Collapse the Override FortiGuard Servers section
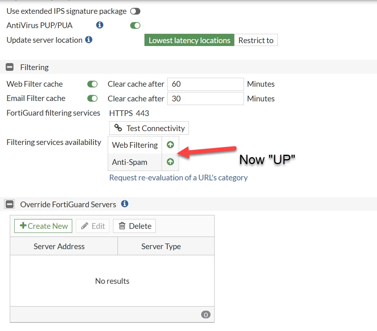This screenshot has height=331, width=377. click(10, 204)
